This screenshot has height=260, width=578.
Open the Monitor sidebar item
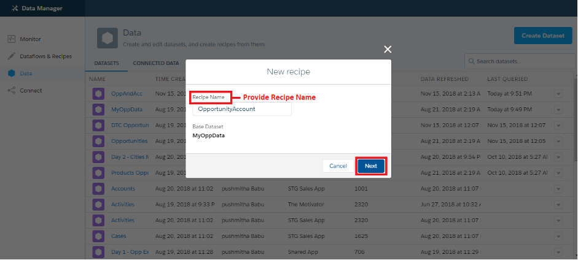pos(30,39)
